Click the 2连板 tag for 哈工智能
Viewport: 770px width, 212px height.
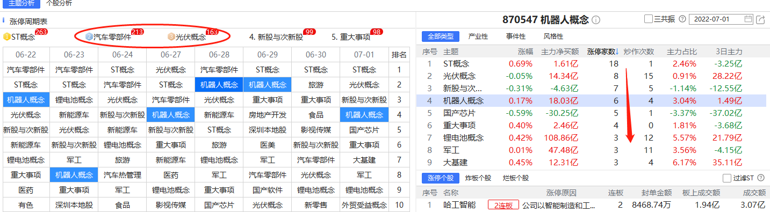503,205
